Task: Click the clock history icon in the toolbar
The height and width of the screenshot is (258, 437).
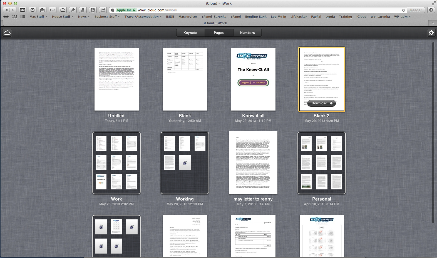Action: pos(33,10)
